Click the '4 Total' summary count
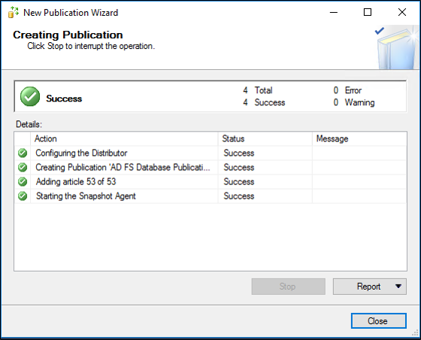421x340 pixels. tap(258, 90)
